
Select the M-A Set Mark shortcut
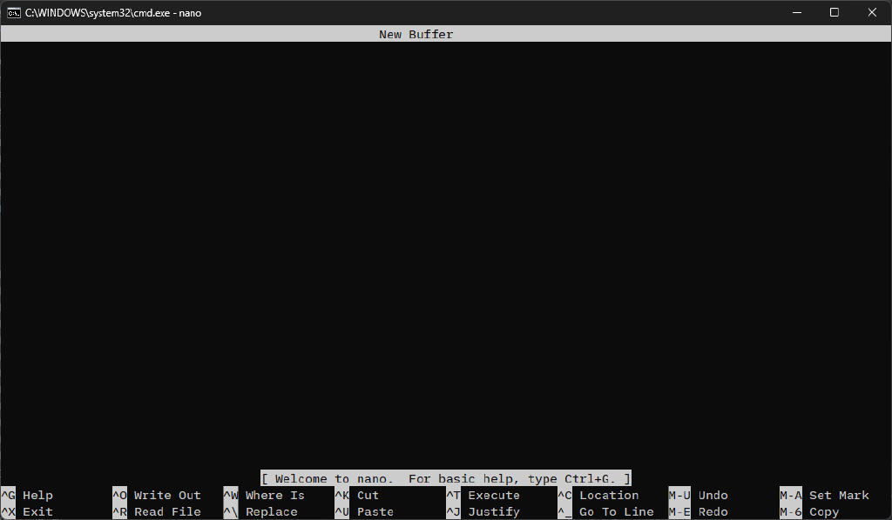[824, 496]
